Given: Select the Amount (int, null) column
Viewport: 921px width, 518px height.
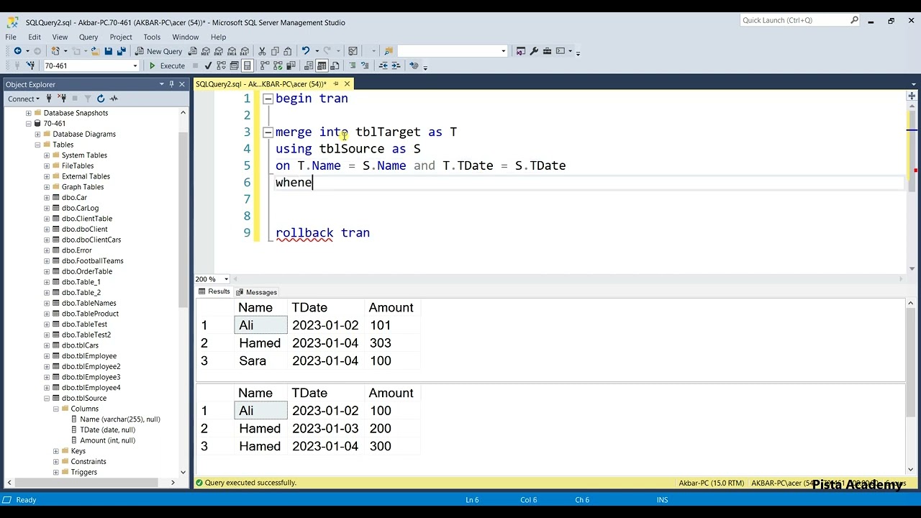Looking at the screenshot, I should coord(107,440).
